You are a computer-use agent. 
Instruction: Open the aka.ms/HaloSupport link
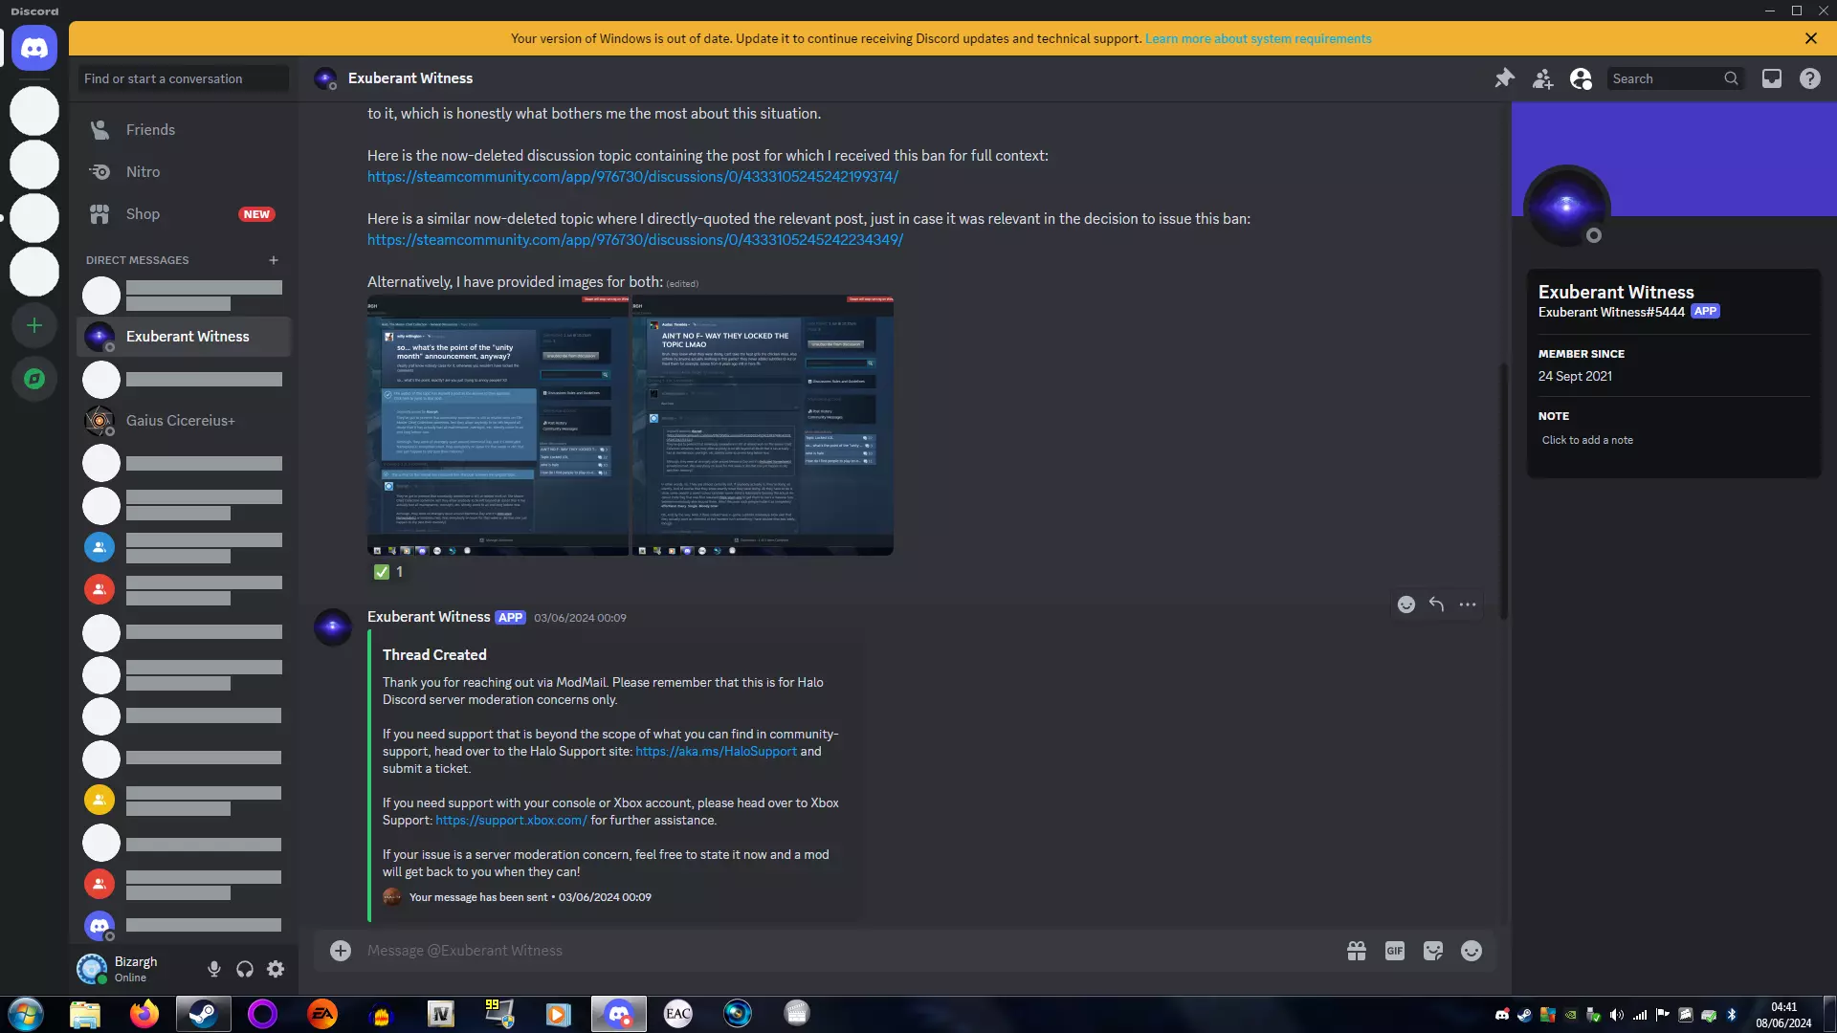click(716, 752)
